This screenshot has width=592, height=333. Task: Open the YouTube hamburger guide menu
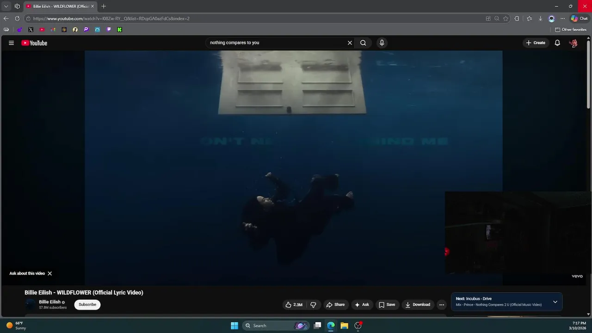[x=11, y=43]
